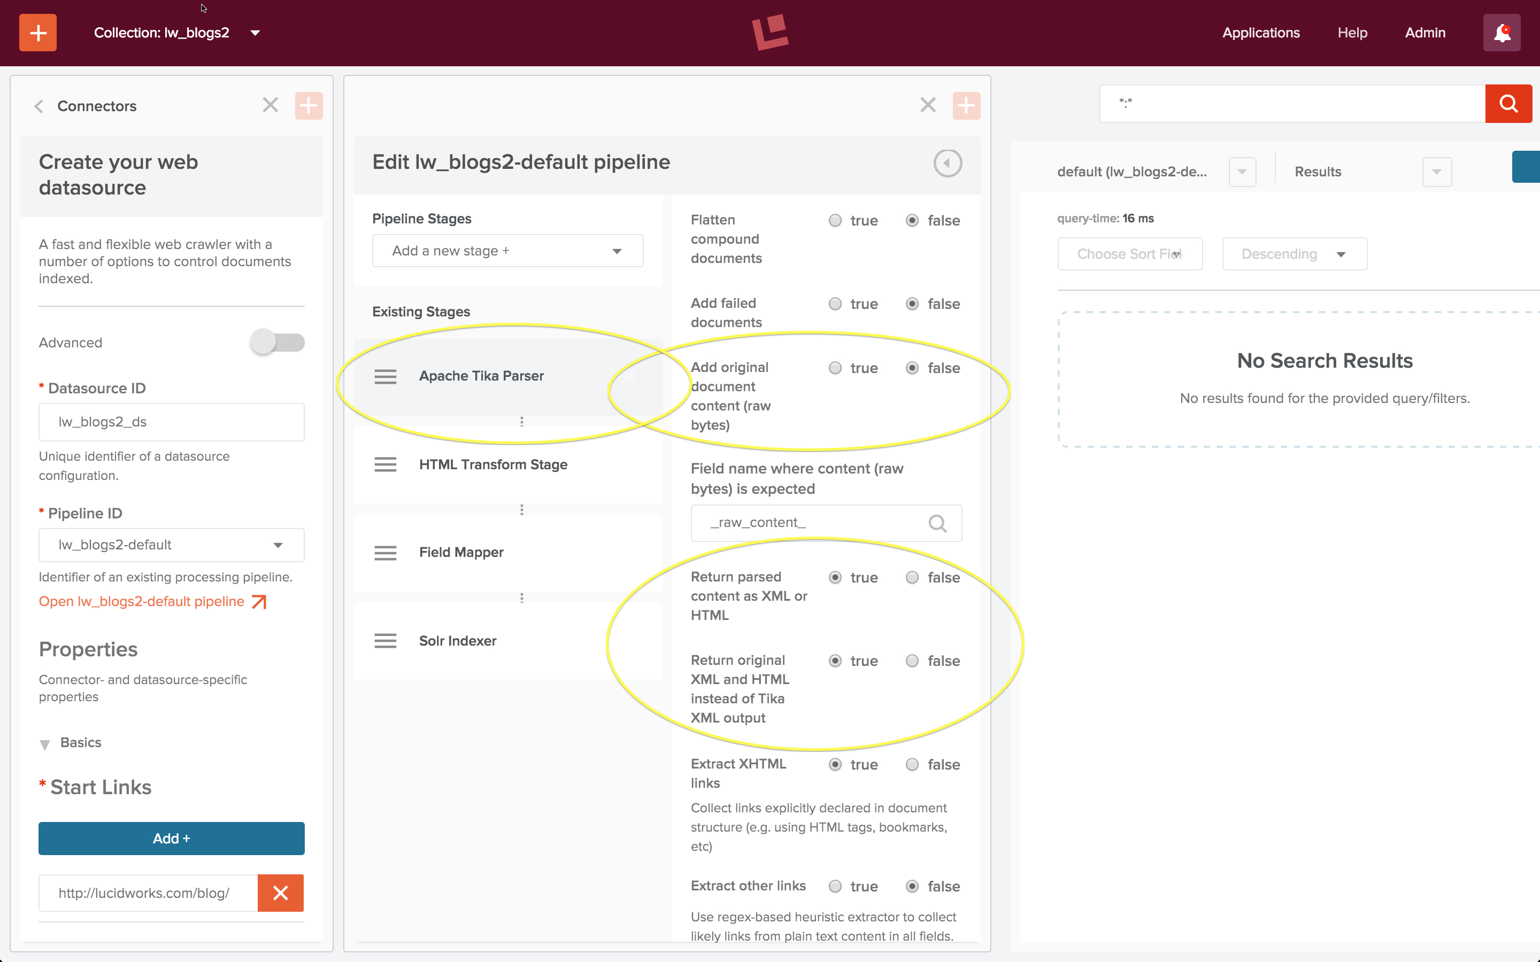Click the Applications menu item
The height and width of the screenshot is (962, 1540).
(x=1260, y=33)
